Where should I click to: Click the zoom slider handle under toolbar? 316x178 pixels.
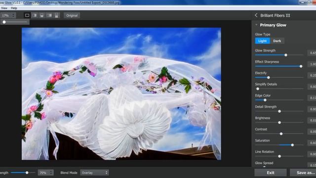tap(4, 22)
